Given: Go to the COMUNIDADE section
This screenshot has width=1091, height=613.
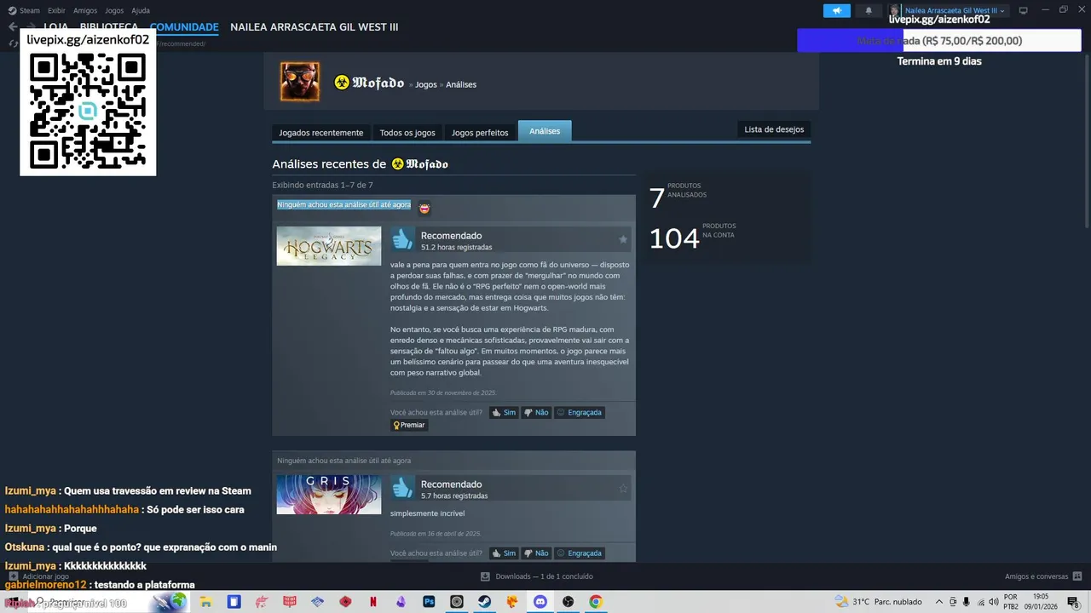Looking at the screenshot, I should point(184,27).
